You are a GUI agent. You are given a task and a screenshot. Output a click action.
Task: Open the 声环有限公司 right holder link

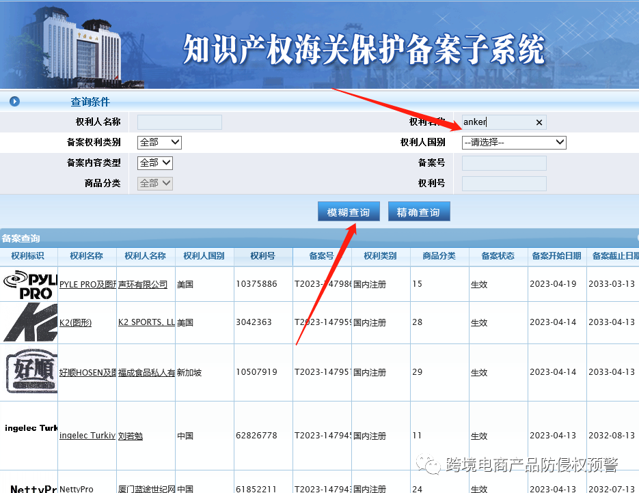[x=143, y=285]
